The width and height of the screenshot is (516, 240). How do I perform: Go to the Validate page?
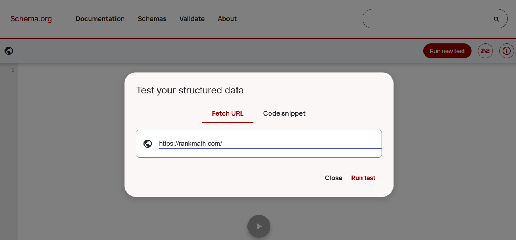coord(192,19)
